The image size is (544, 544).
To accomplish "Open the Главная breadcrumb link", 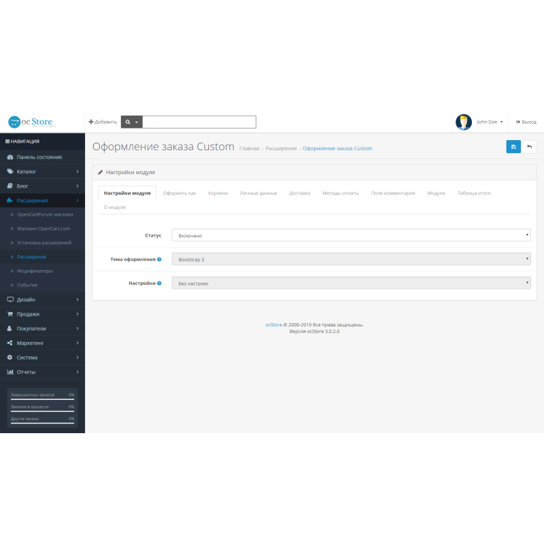I will 248,148.
